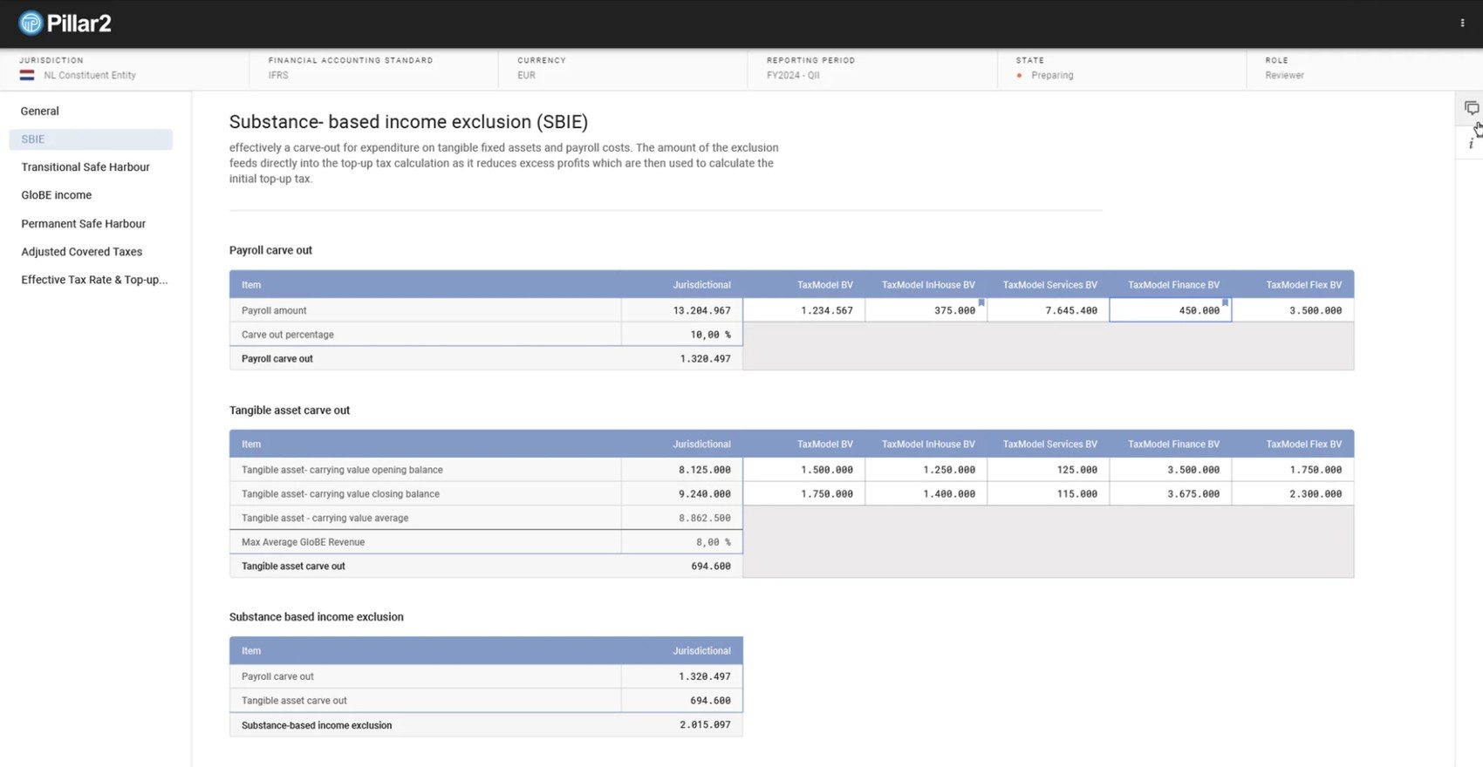Select TaxModel Services BV opening balance 125.000

(x=1049, y=470)
